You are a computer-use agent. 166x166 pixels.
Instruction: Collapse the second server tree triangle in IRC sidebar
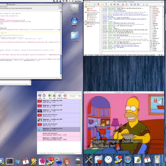(x=85, y=12)
